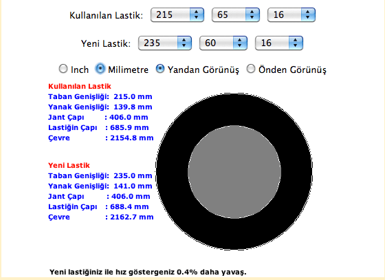Choose the Önden Görünüş front view option
The image size is (385, 280).
tap(251, 69)
